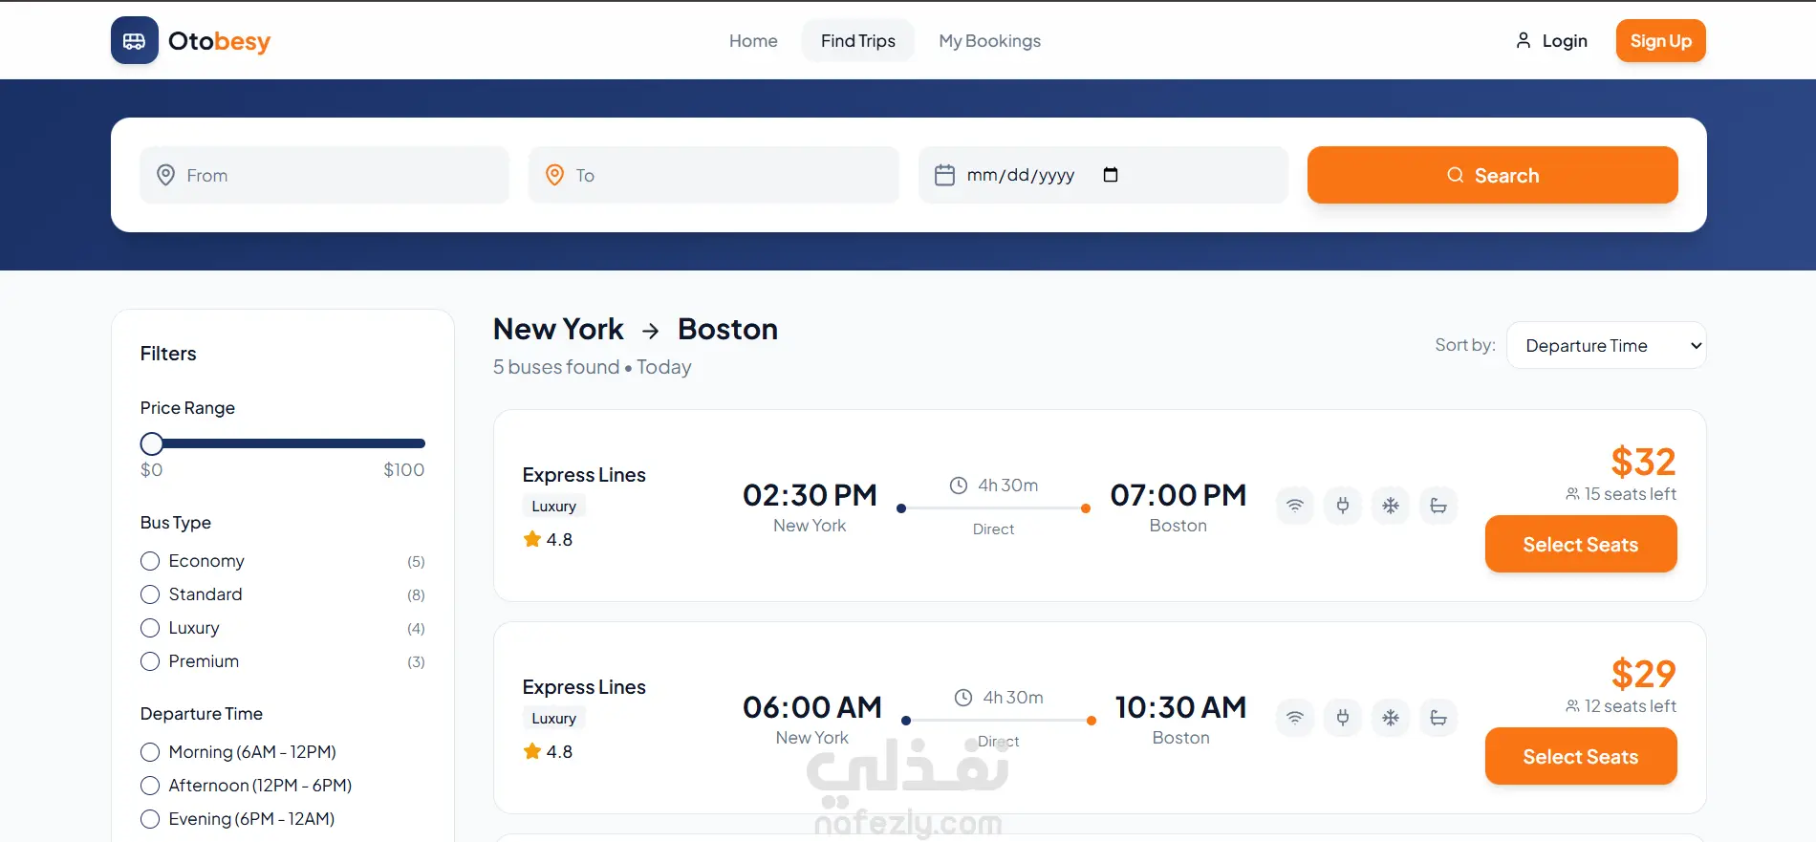This screenshot has width=1816, height=842.
Task: Filter by Evening (6PM - 12AM) departure
Action: [150, 819]
